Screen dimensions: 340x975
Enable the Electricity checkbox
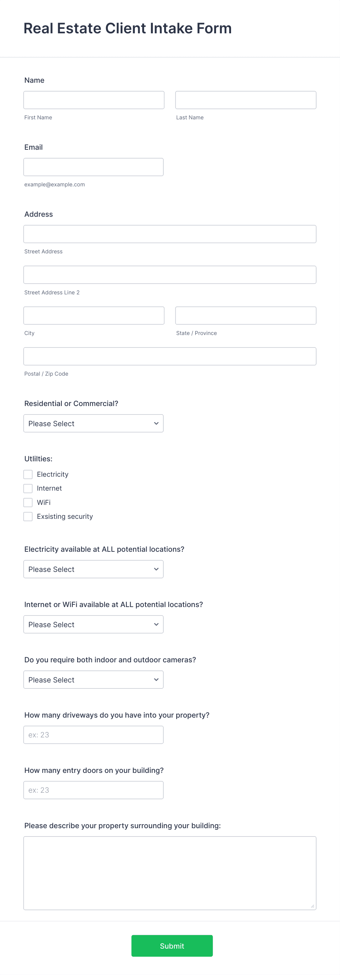pyautogui.click(x=27, y=474)
